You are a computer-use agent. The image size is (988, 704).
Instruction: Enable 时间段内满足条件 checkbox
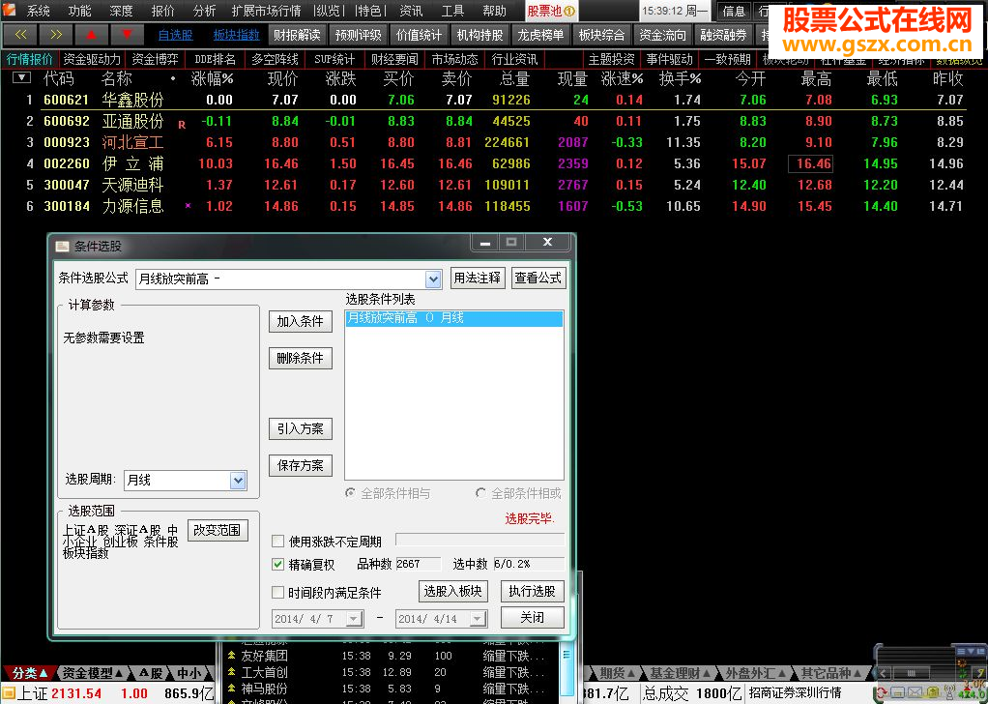click(277, 593)
